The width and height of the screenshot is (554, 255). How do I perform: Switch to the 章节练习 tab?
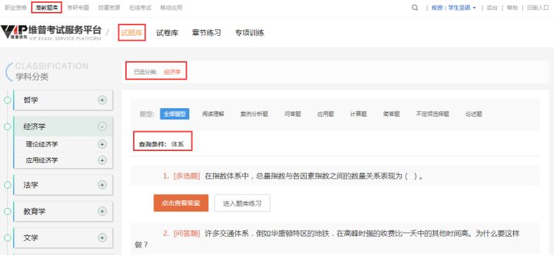coord(206,33)
